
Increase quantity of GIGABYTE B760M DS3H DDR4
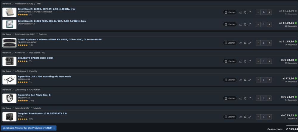(269, 61)
